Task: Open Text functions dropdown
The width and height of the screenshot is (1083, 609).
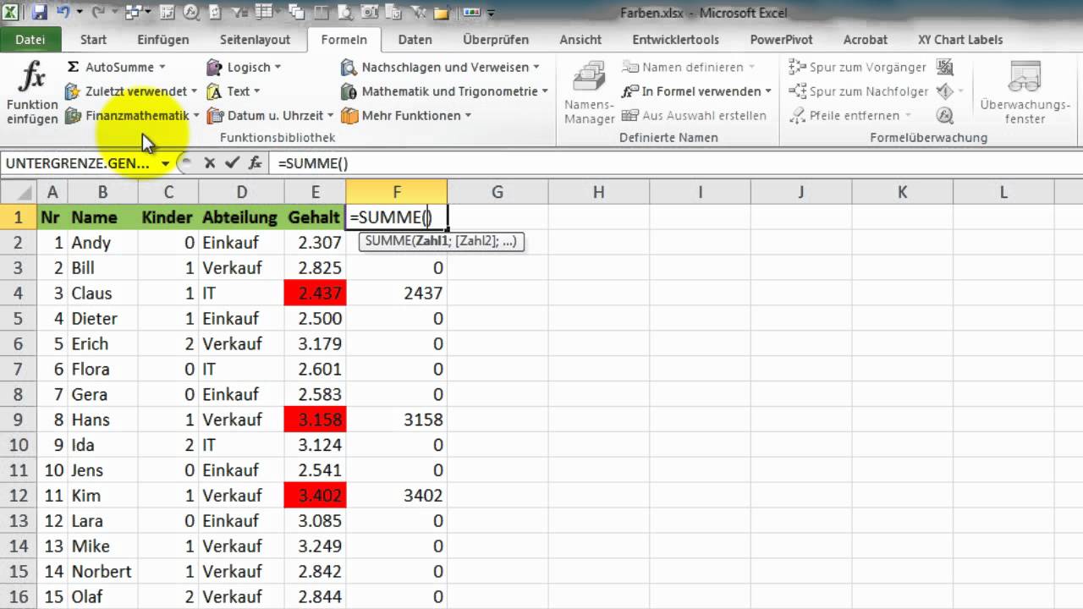Action: click(234, 91)
